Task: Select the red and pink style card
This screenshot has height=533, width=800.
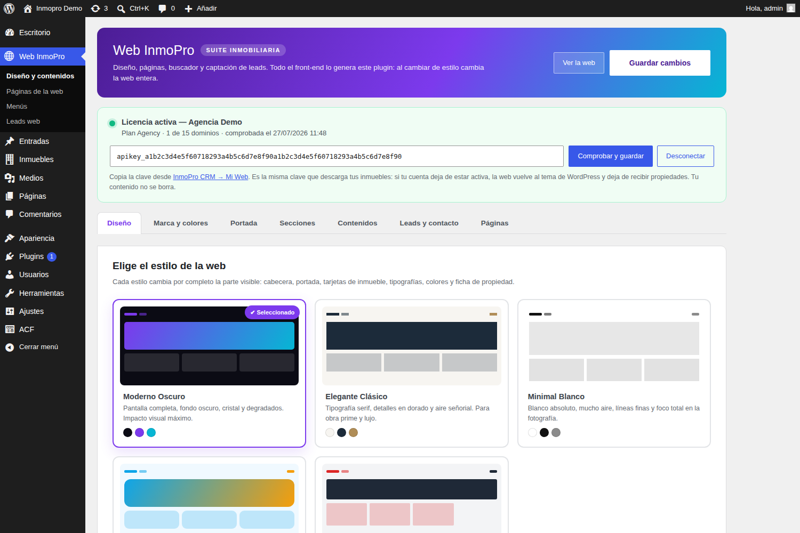Action: click(412, 495)
